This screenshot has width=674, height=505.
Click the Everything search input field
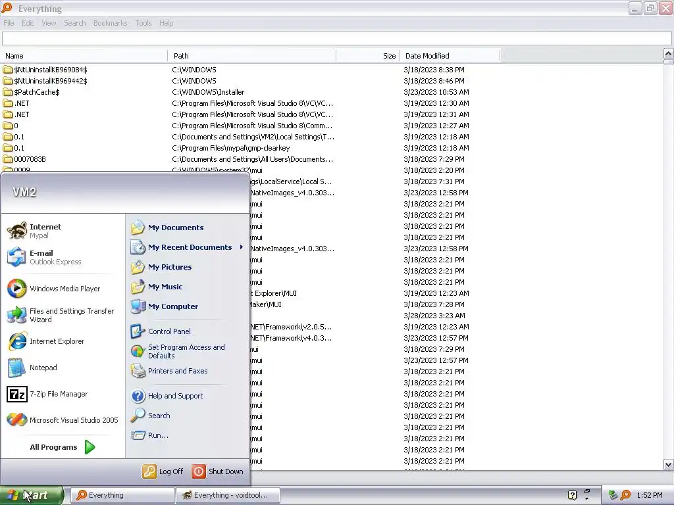click(336, 39)
